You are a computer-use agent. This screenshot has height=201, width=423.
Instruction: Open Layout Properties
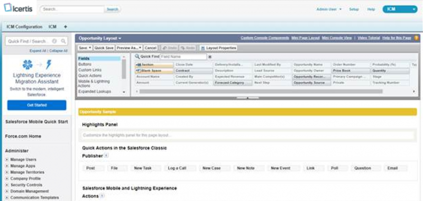click(x=218, y=48)
